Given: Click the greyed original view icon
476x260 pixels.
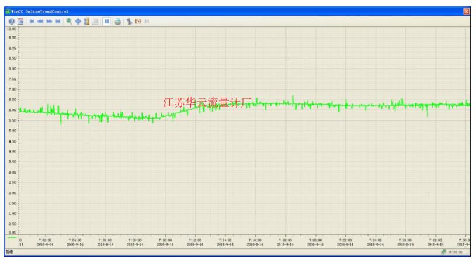Looking at the screenshot, I should point(95,21).
